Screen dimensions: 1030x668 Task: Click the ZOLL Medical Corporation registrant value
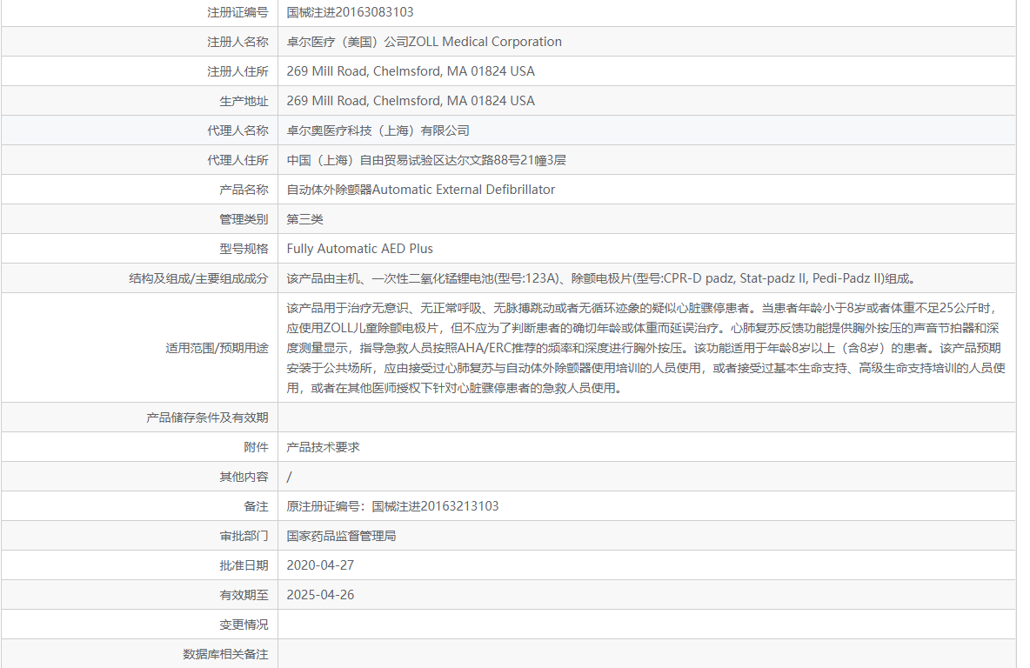click(425, 42)
